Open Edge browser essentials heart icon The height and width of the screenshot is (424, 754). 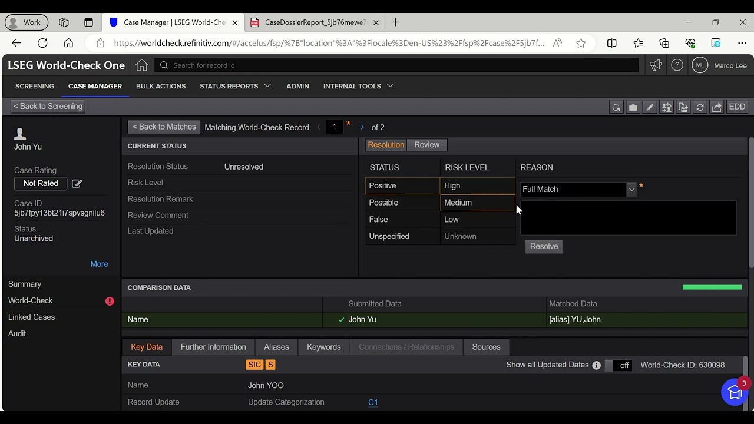click(690, 43)
